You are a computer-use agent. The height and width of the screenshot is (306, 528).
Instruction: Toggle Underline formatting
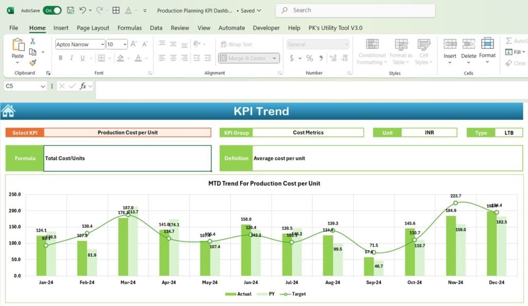82,58
